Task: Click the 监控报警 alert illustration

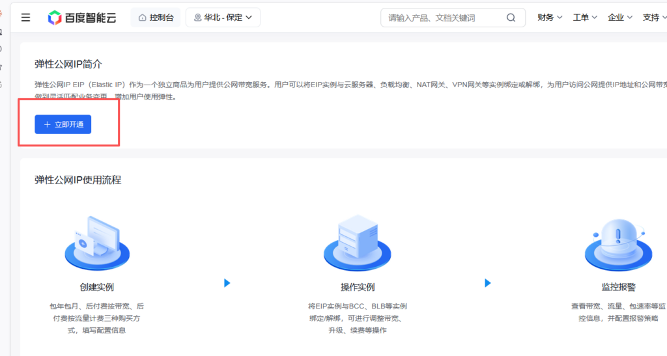Action: 618,245
